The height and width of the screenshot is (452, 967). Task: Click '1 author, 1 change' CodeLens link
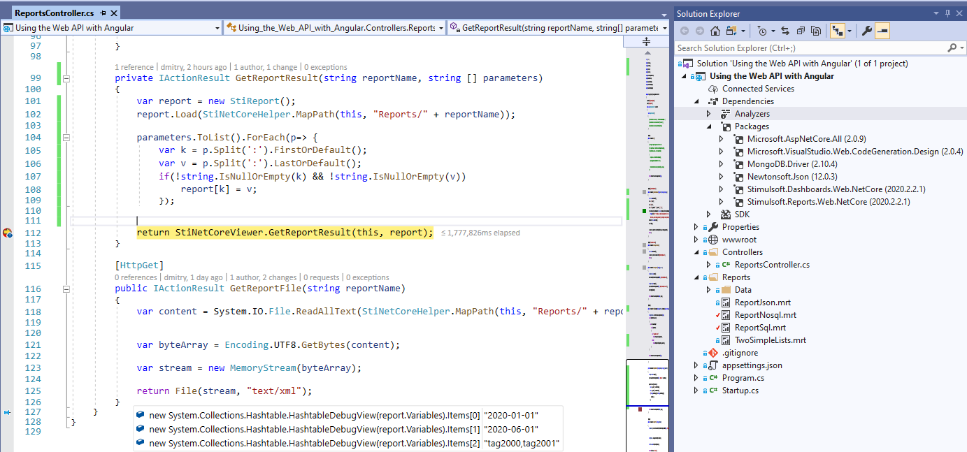(266, 67)
